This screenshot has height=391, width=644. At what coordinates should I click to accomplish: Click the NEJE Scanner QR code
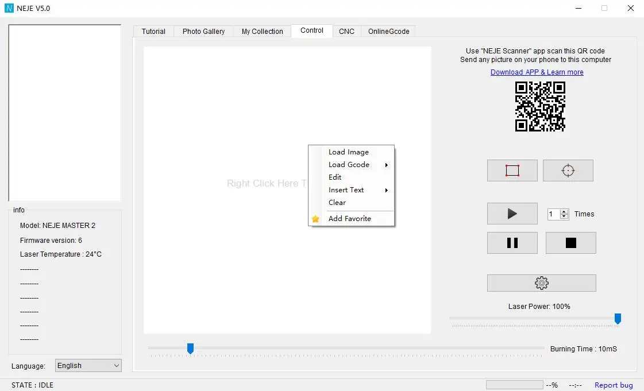540,106
